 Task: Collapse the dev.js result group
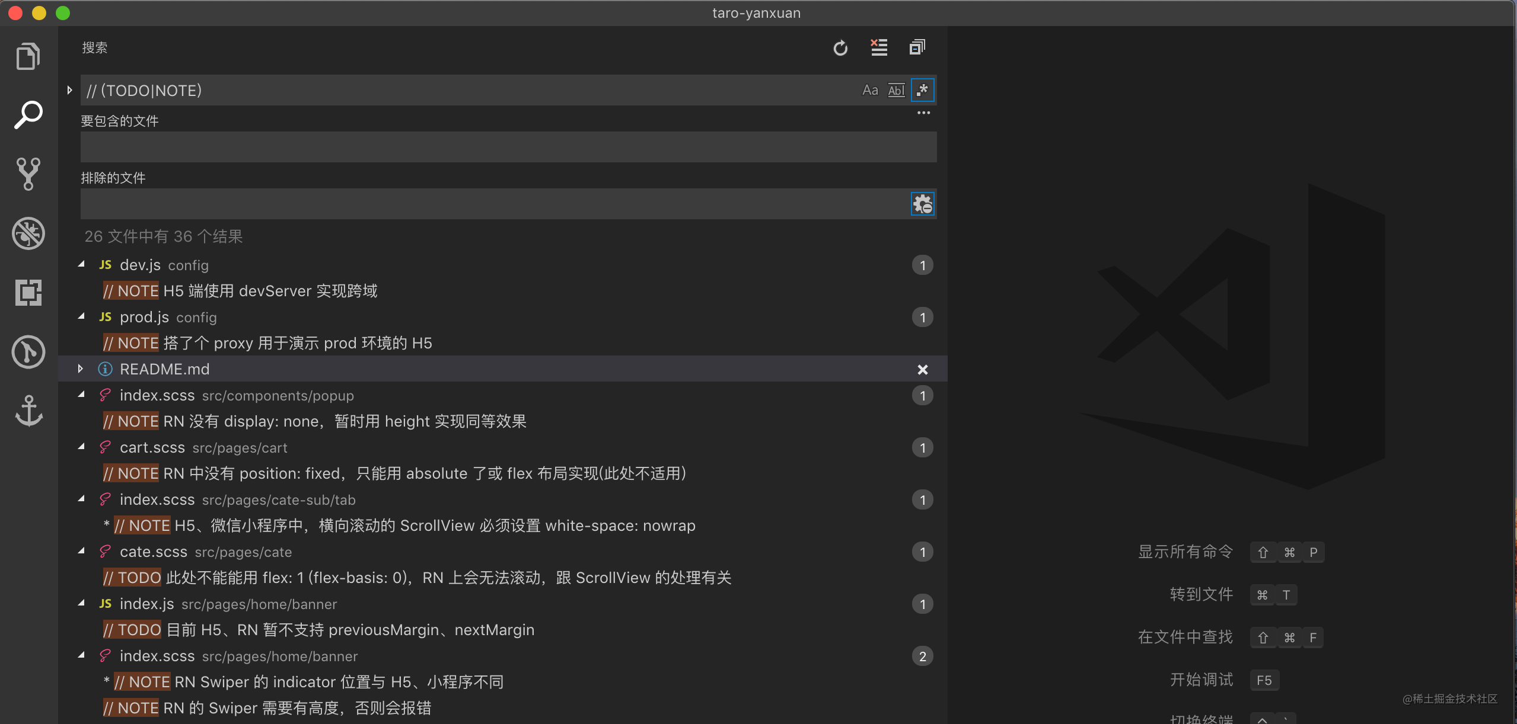[x=82, y=264]
